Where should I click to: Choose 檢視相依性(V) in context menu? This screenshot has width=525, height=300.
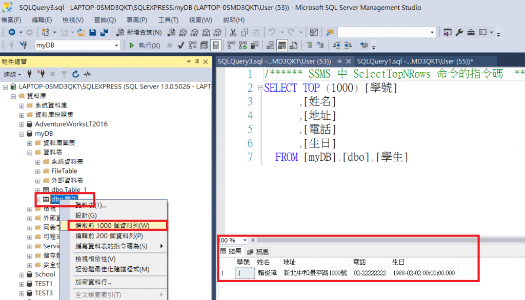[x=114, y=259]
